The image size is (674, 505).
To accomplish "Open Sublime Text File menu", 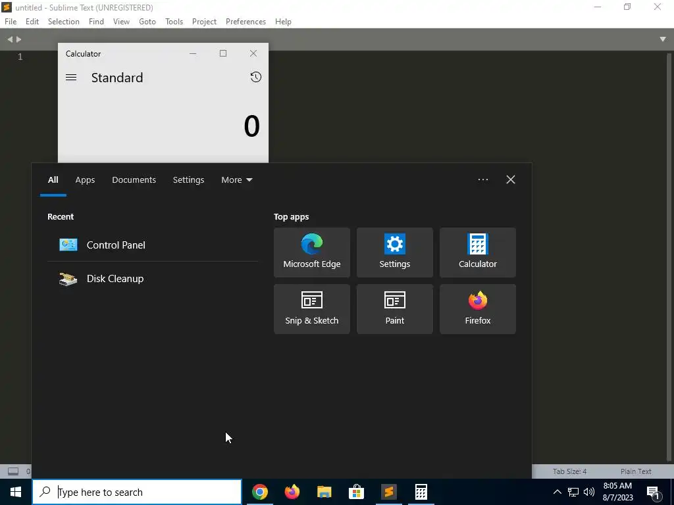I will [11, 22].
